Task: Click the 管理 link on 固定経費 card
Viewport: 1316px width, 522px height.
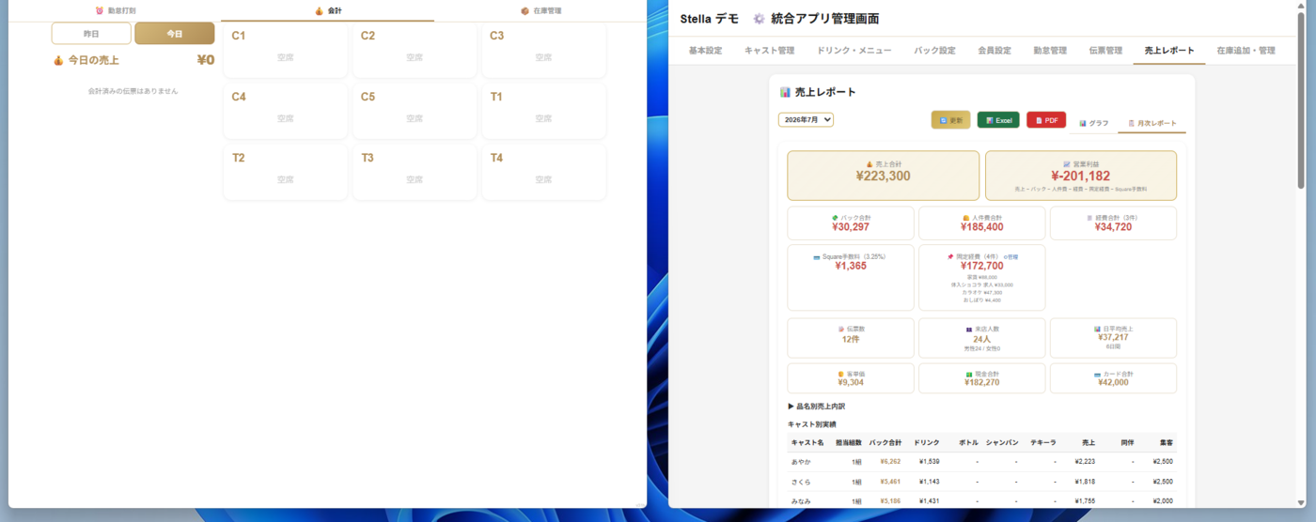Action: (x=1011, y=256)
